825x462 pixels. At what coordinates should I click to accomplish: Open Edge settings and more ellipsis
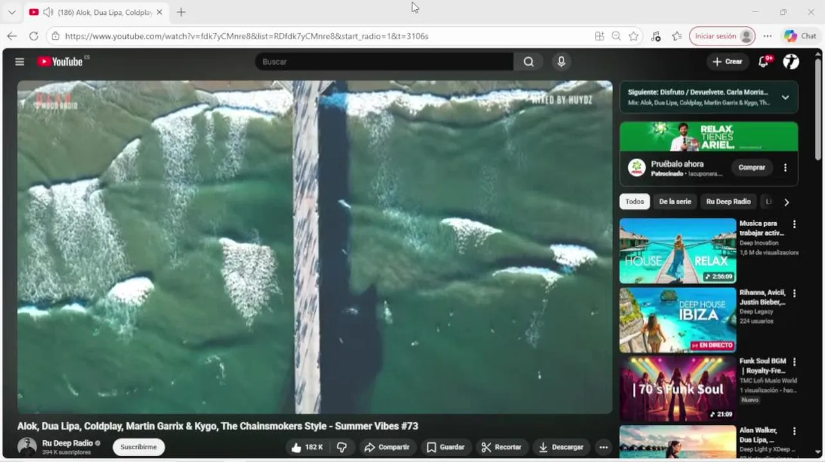click(x=767, y=36)
